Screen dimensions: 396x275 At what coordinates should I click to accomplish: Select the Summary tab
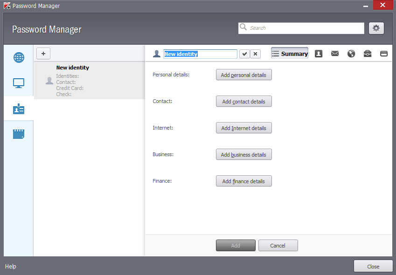coord(290,54)
